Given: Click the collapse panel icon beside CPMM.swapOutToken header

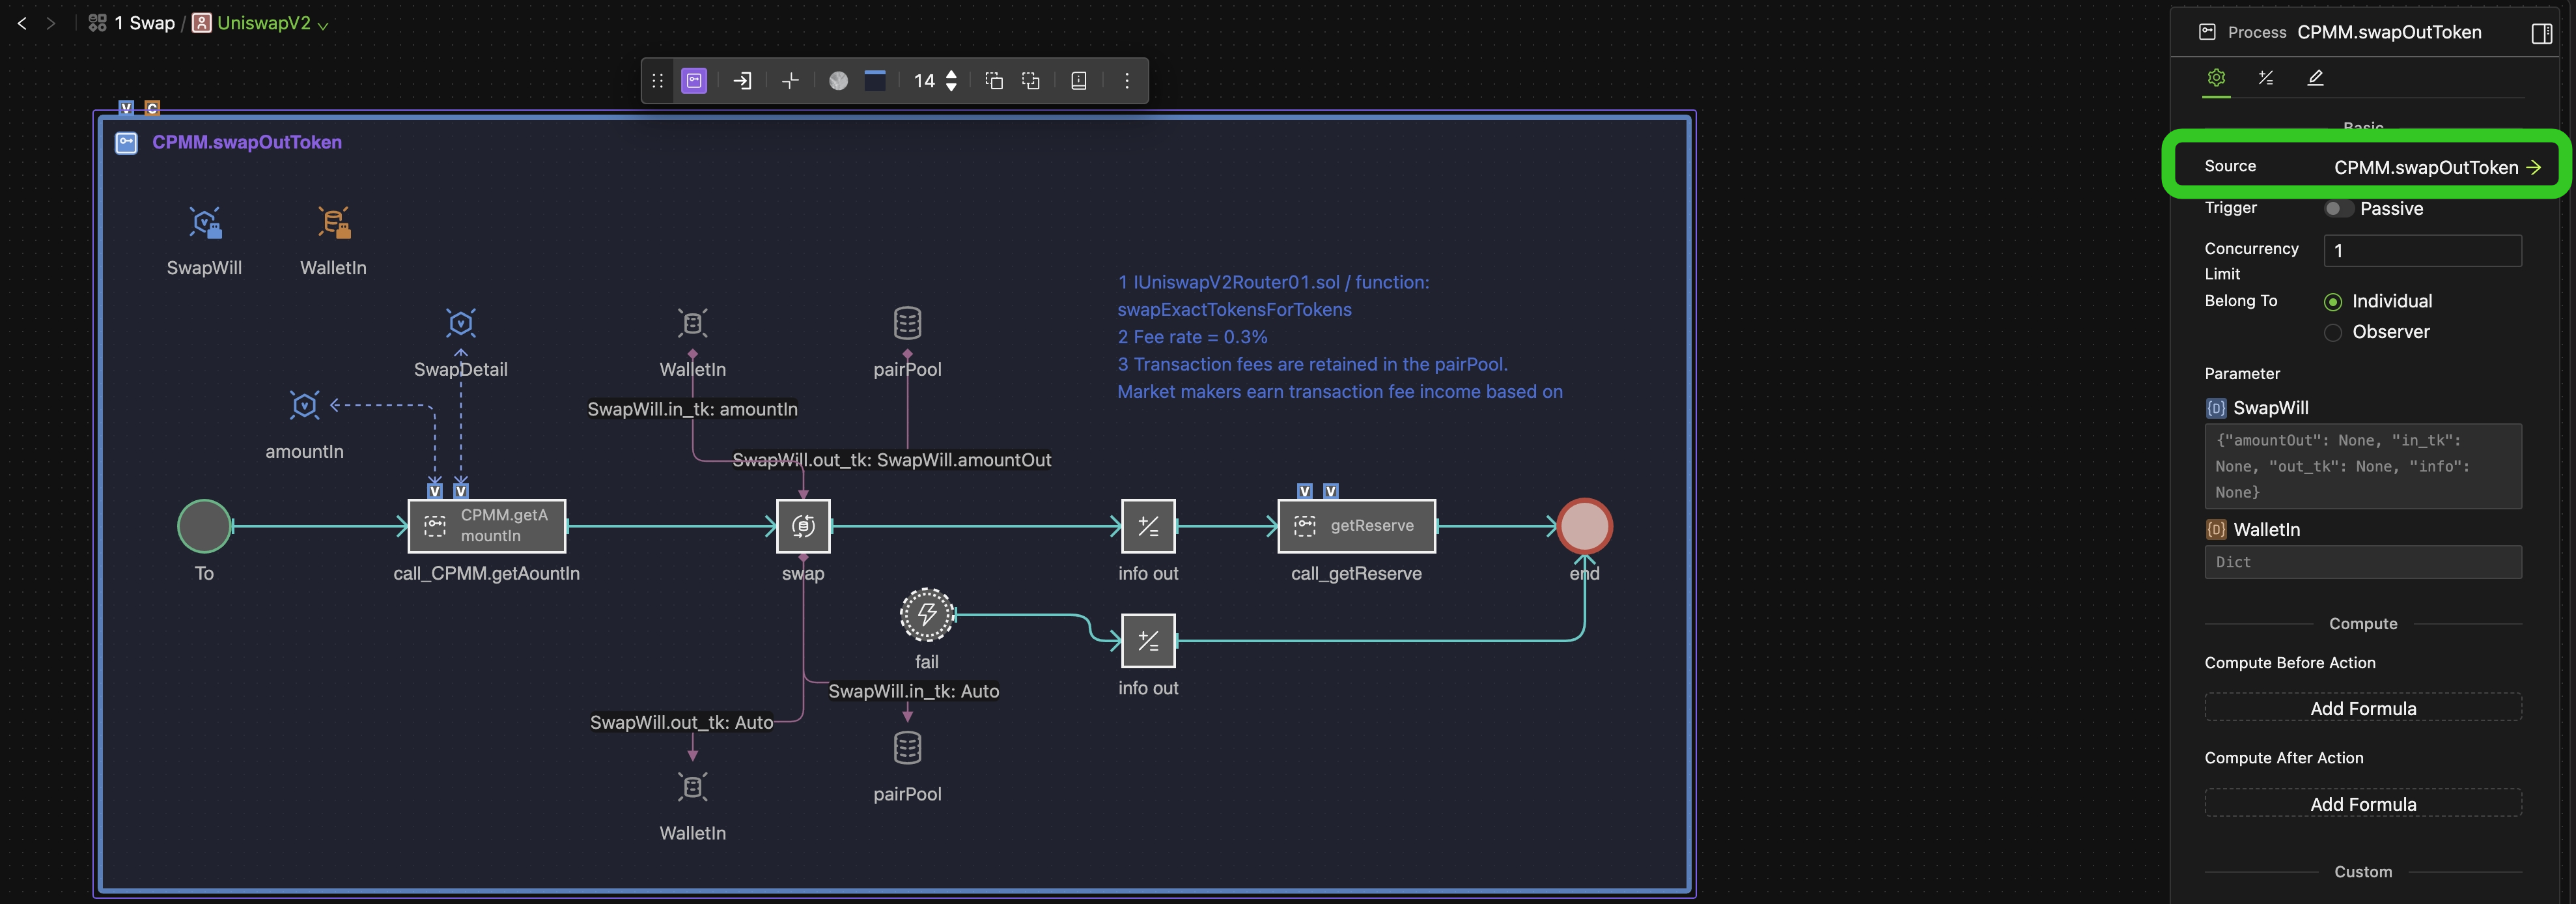Looking at the screenshot, I should point(2542,32).
